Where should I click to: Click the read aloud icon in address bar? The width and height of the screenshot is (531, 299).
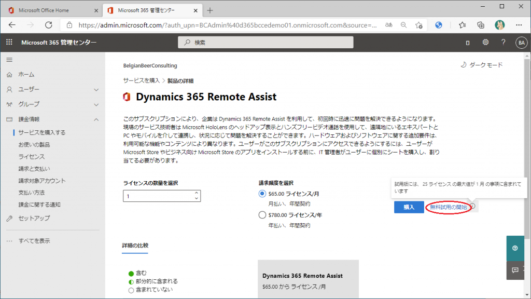coord(389,25)
